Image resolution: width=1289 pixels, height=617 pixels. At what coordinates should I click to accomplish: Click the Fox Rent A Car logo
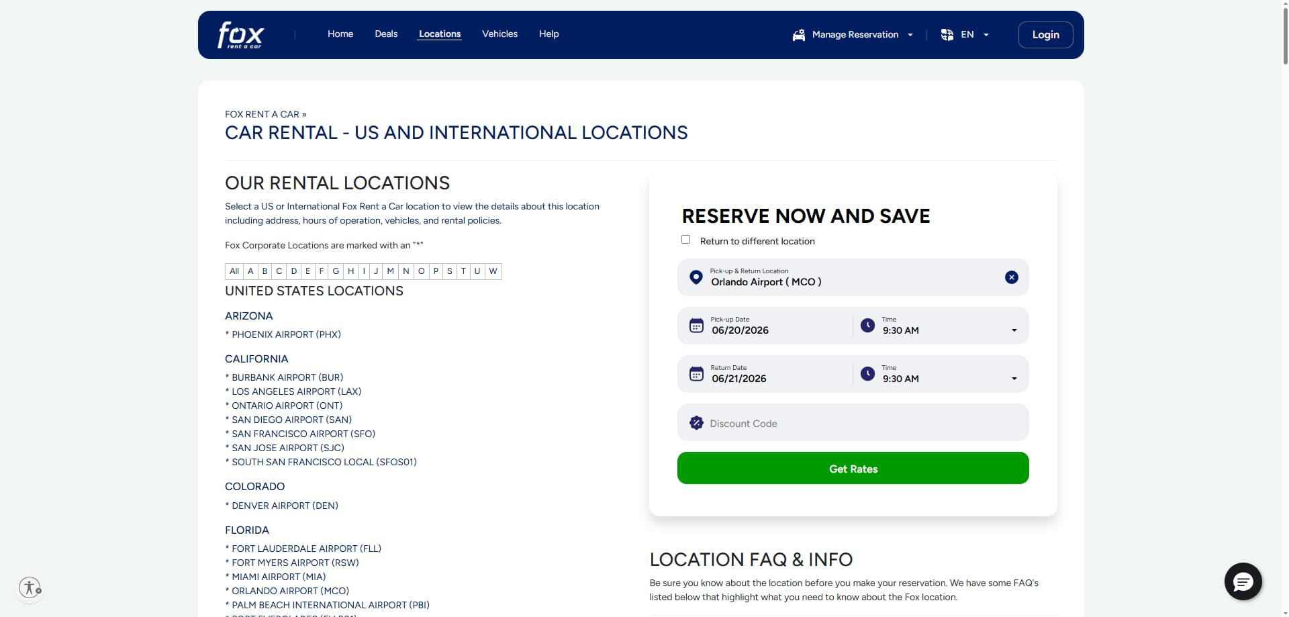pyautogui.click(x=240, y=35)
